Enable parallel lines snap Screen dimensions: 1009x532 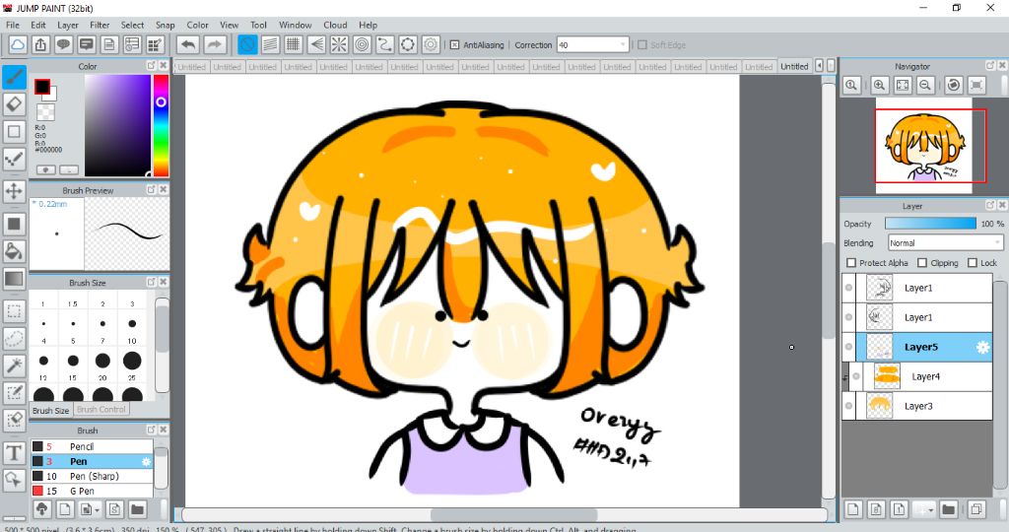[x=270, y=45]
